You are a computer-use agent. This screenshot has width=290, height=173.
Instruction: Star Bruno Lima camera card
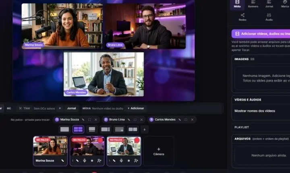click(92, 161)
